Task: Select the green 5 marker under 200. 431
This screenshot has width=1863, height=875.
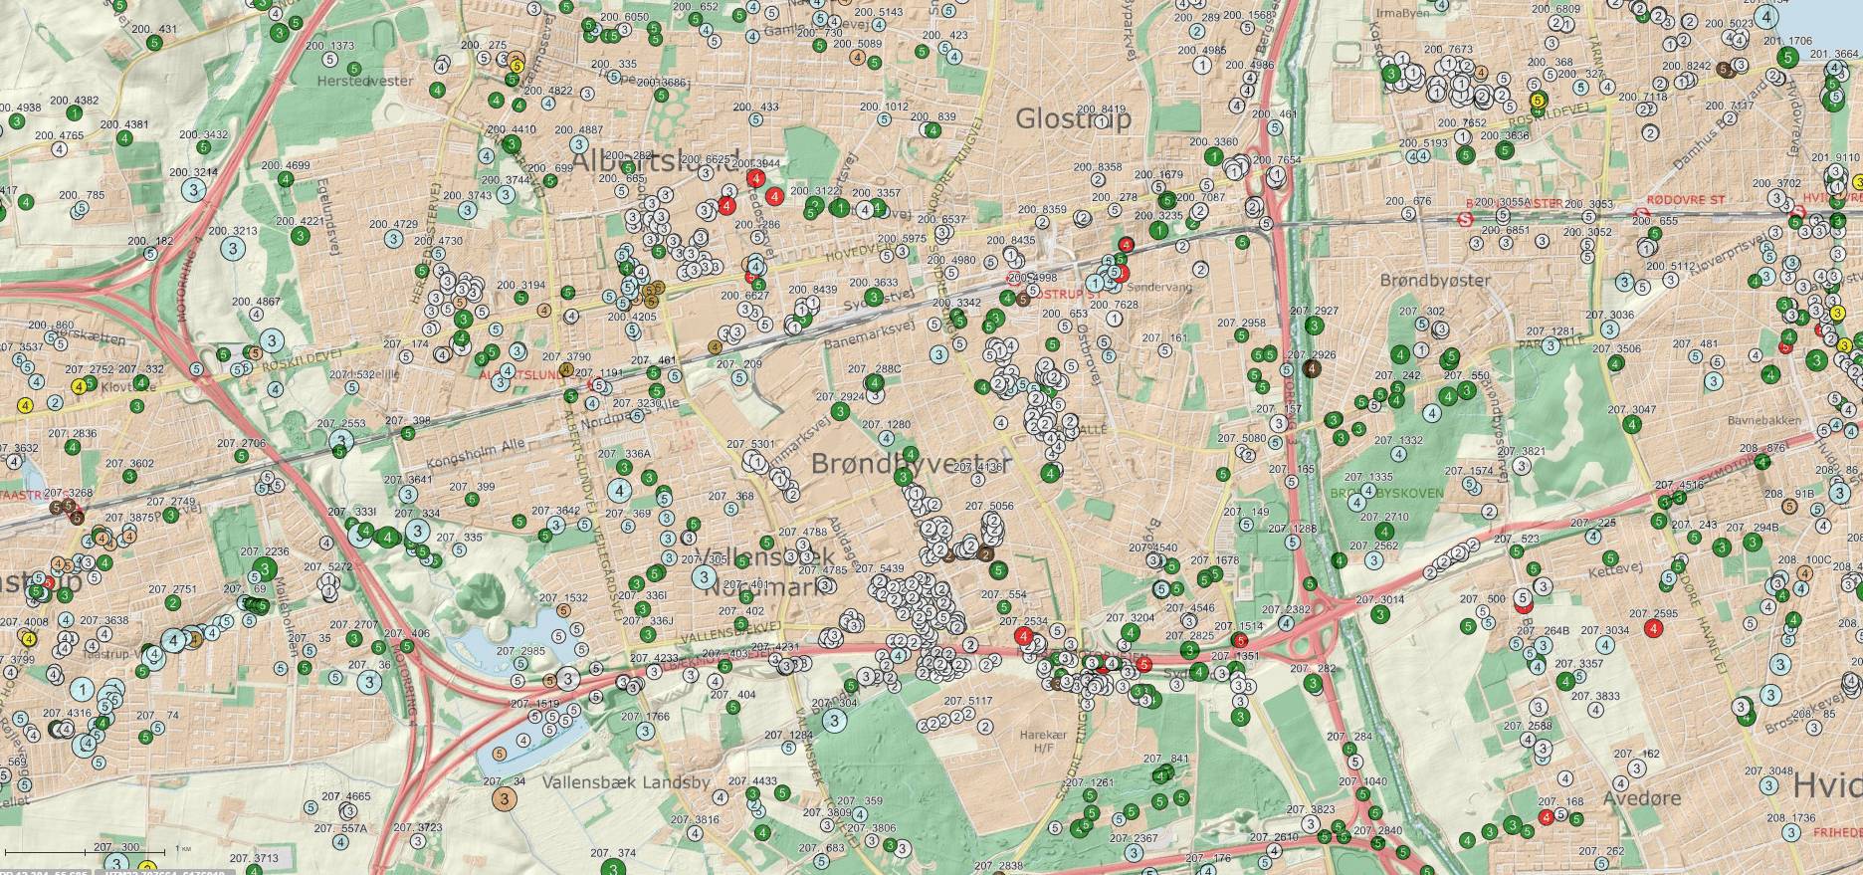Action: click(x=153, y=43)
